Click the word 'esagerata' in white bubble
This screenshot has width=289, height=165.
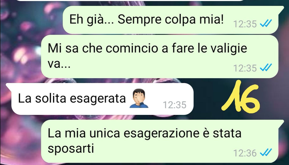(98, 99)
